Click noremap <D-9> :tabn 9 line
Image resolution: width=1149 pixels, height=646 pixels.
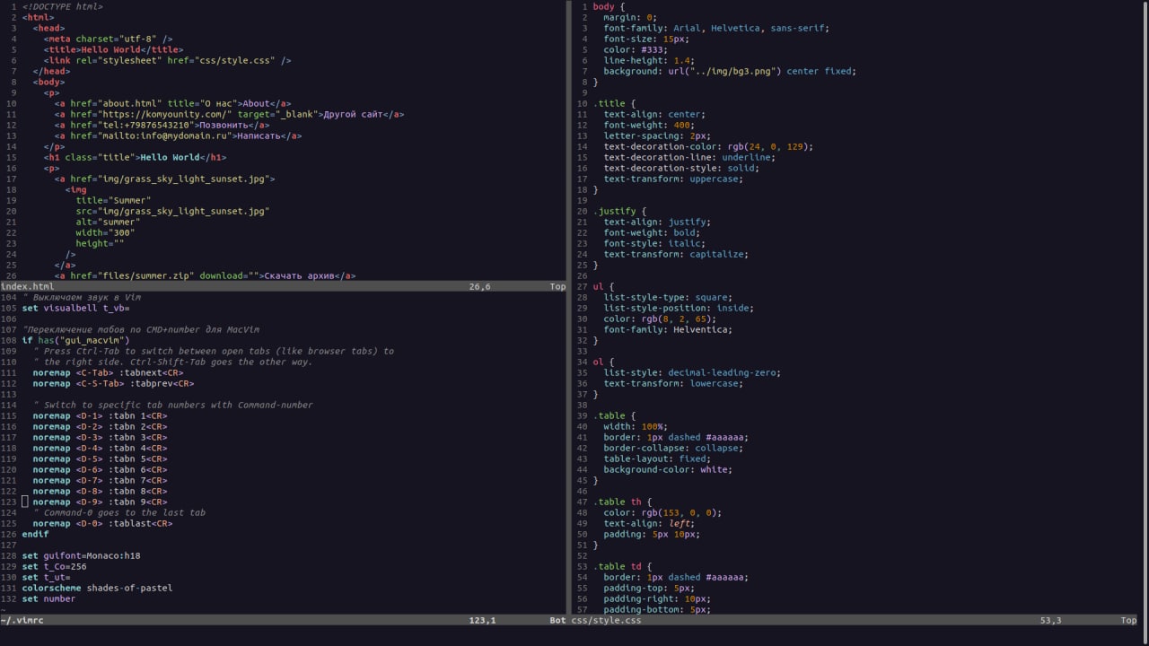tap(100, 502)
